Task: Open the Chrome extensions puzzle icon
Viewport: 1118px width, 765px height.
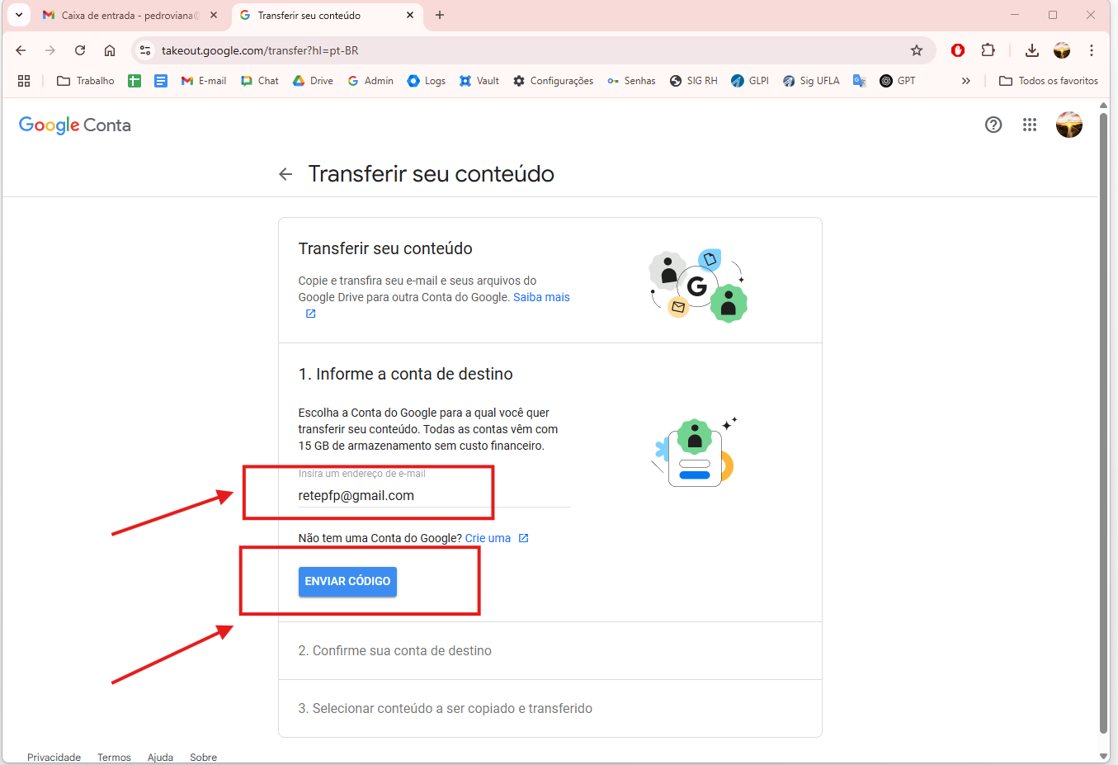Action: coord(988,50)
